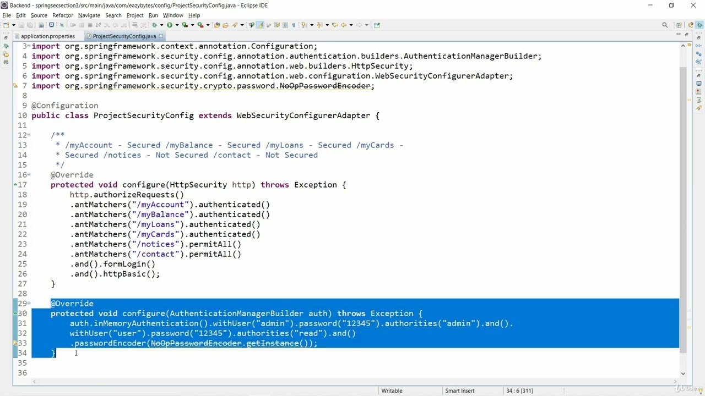This screenshot has width=705, height=396.
Task: Open the Refactor menu
Action: pos(63,15)
